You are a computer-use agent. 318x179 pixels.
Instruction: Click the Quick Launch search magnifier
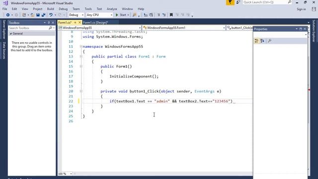coord(289,2)
